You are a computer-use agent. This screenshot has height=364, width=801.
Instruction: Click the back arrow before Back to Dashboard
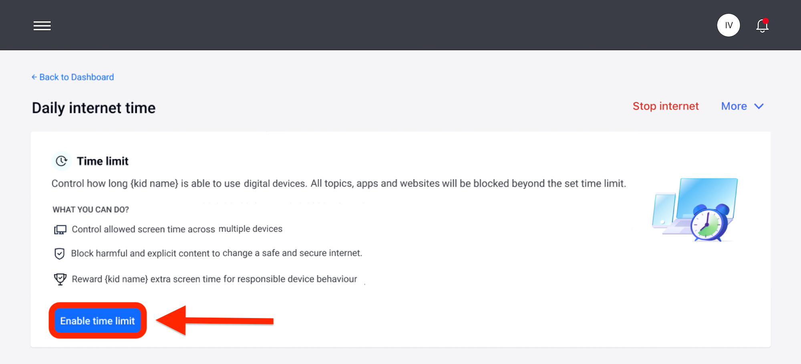coord(34,77)
